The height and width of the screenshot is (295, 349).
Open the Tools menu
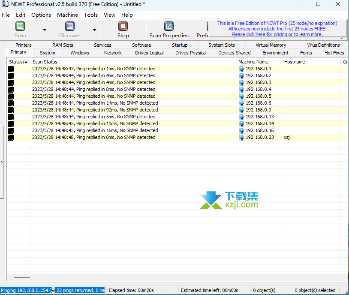click(x=91, y=15)
